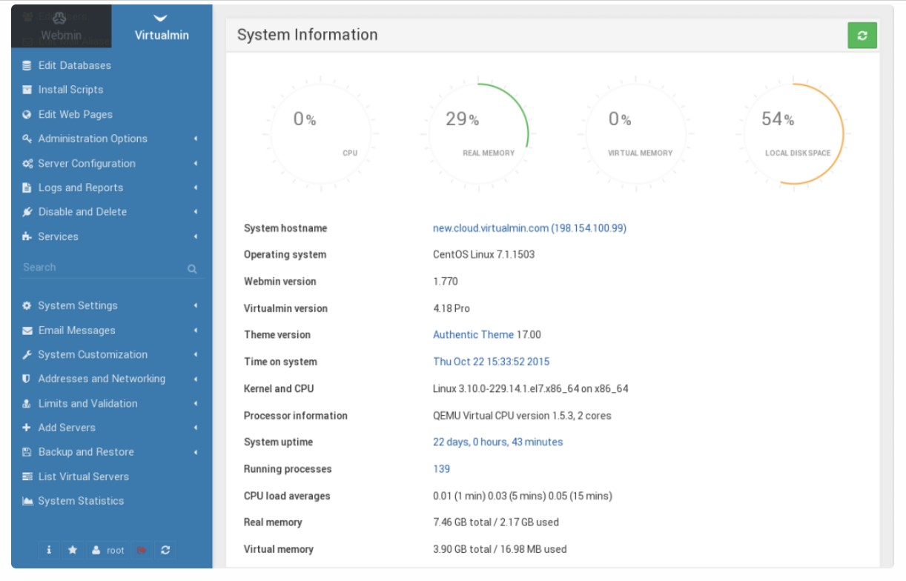Image resolution: width=906 pixels, height=581 pixels.
Task: Click the sidebar footer refresh icon
Action: [165, 550]
